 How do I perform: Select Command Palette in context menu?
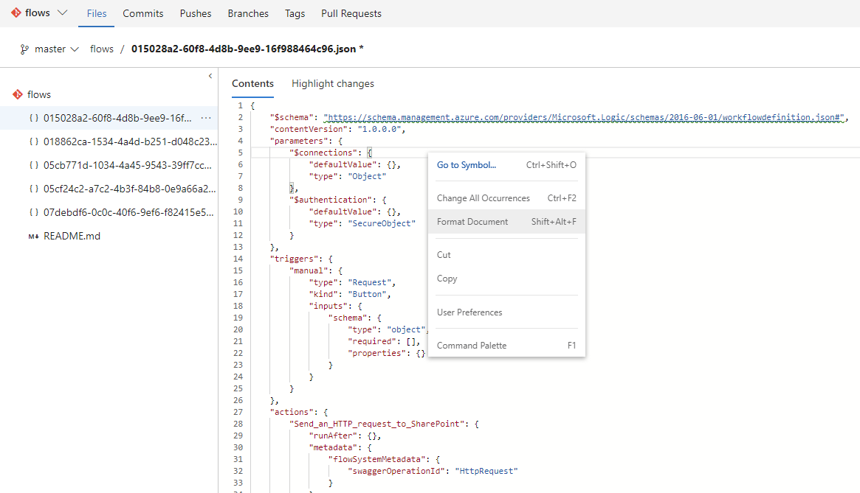472,346
